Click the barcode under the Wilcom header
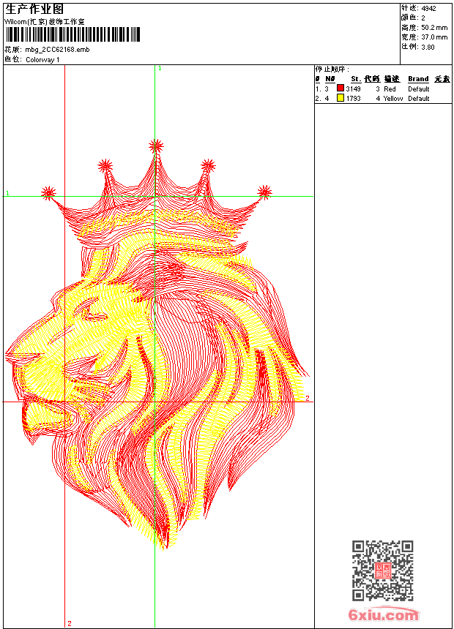The height and width of the screenshot is (629, 454). click(x=72, y=36)
